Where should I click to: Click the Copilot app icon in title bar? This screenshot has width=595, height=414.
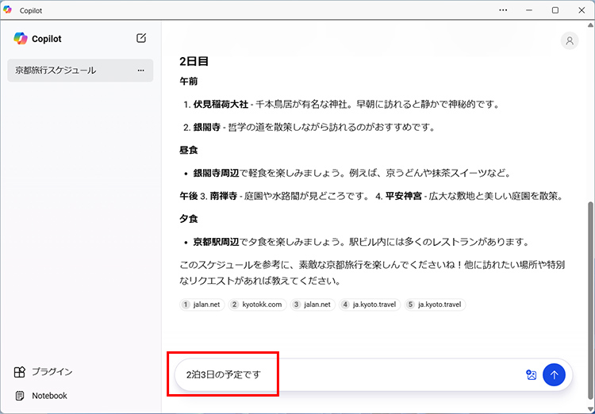(8, 10)
